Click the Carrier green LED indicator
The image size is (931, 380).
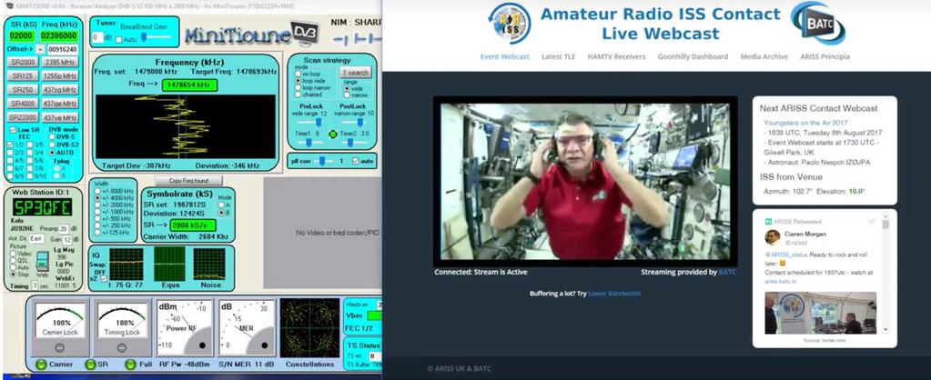click(x=42, y=365)
